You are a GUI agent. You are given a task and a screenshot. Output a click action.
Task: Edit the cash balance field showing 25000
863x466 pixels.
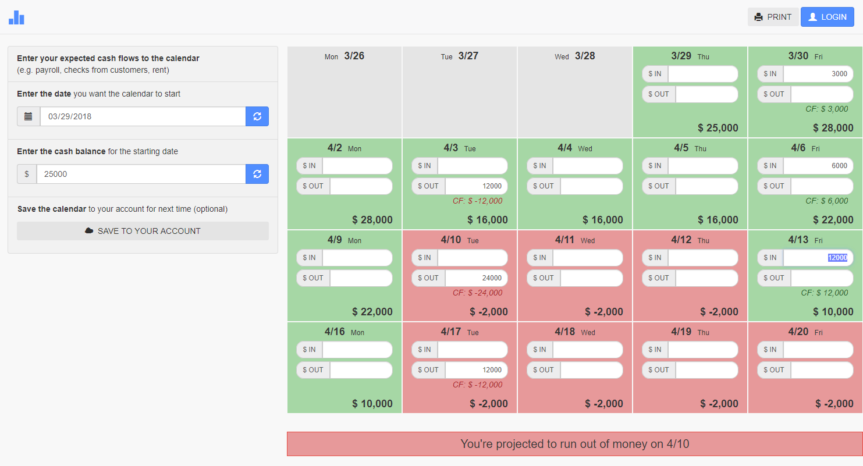click(141, 174)
